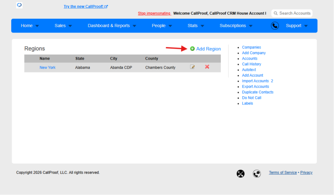Screen dimensions: 334x195
Task: Click Stop impersonating link
Action: pyautogui.click(x=154, y=13)
